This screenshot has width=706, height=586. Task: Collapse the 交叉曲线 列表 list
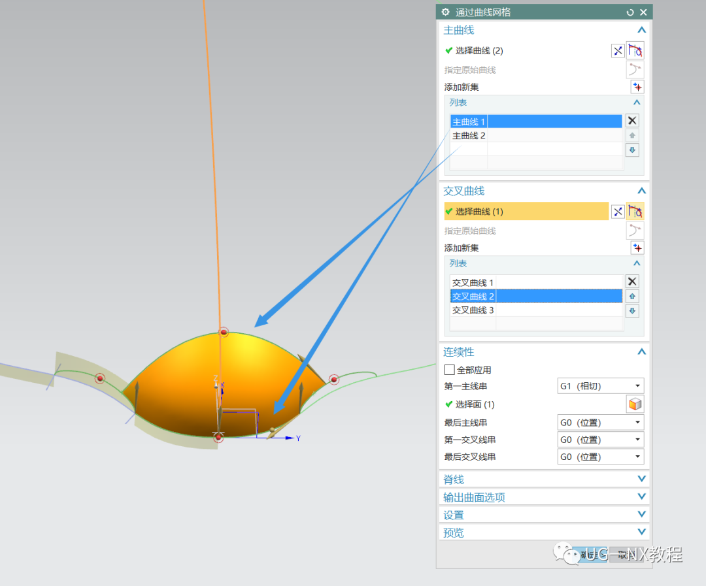[637, 263]
